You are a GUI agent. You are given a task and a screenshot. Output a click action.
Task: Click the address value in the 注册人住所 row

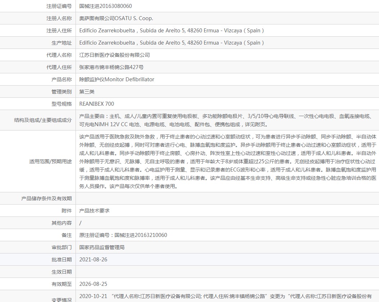pos(172,31)
